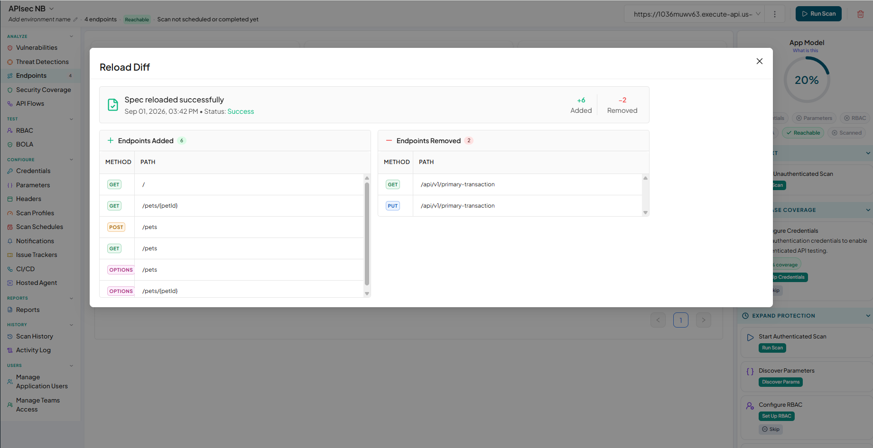The height and width of the screenshot is (448, 873).
Task: Click the What is this link
Action: pos(805,51)
